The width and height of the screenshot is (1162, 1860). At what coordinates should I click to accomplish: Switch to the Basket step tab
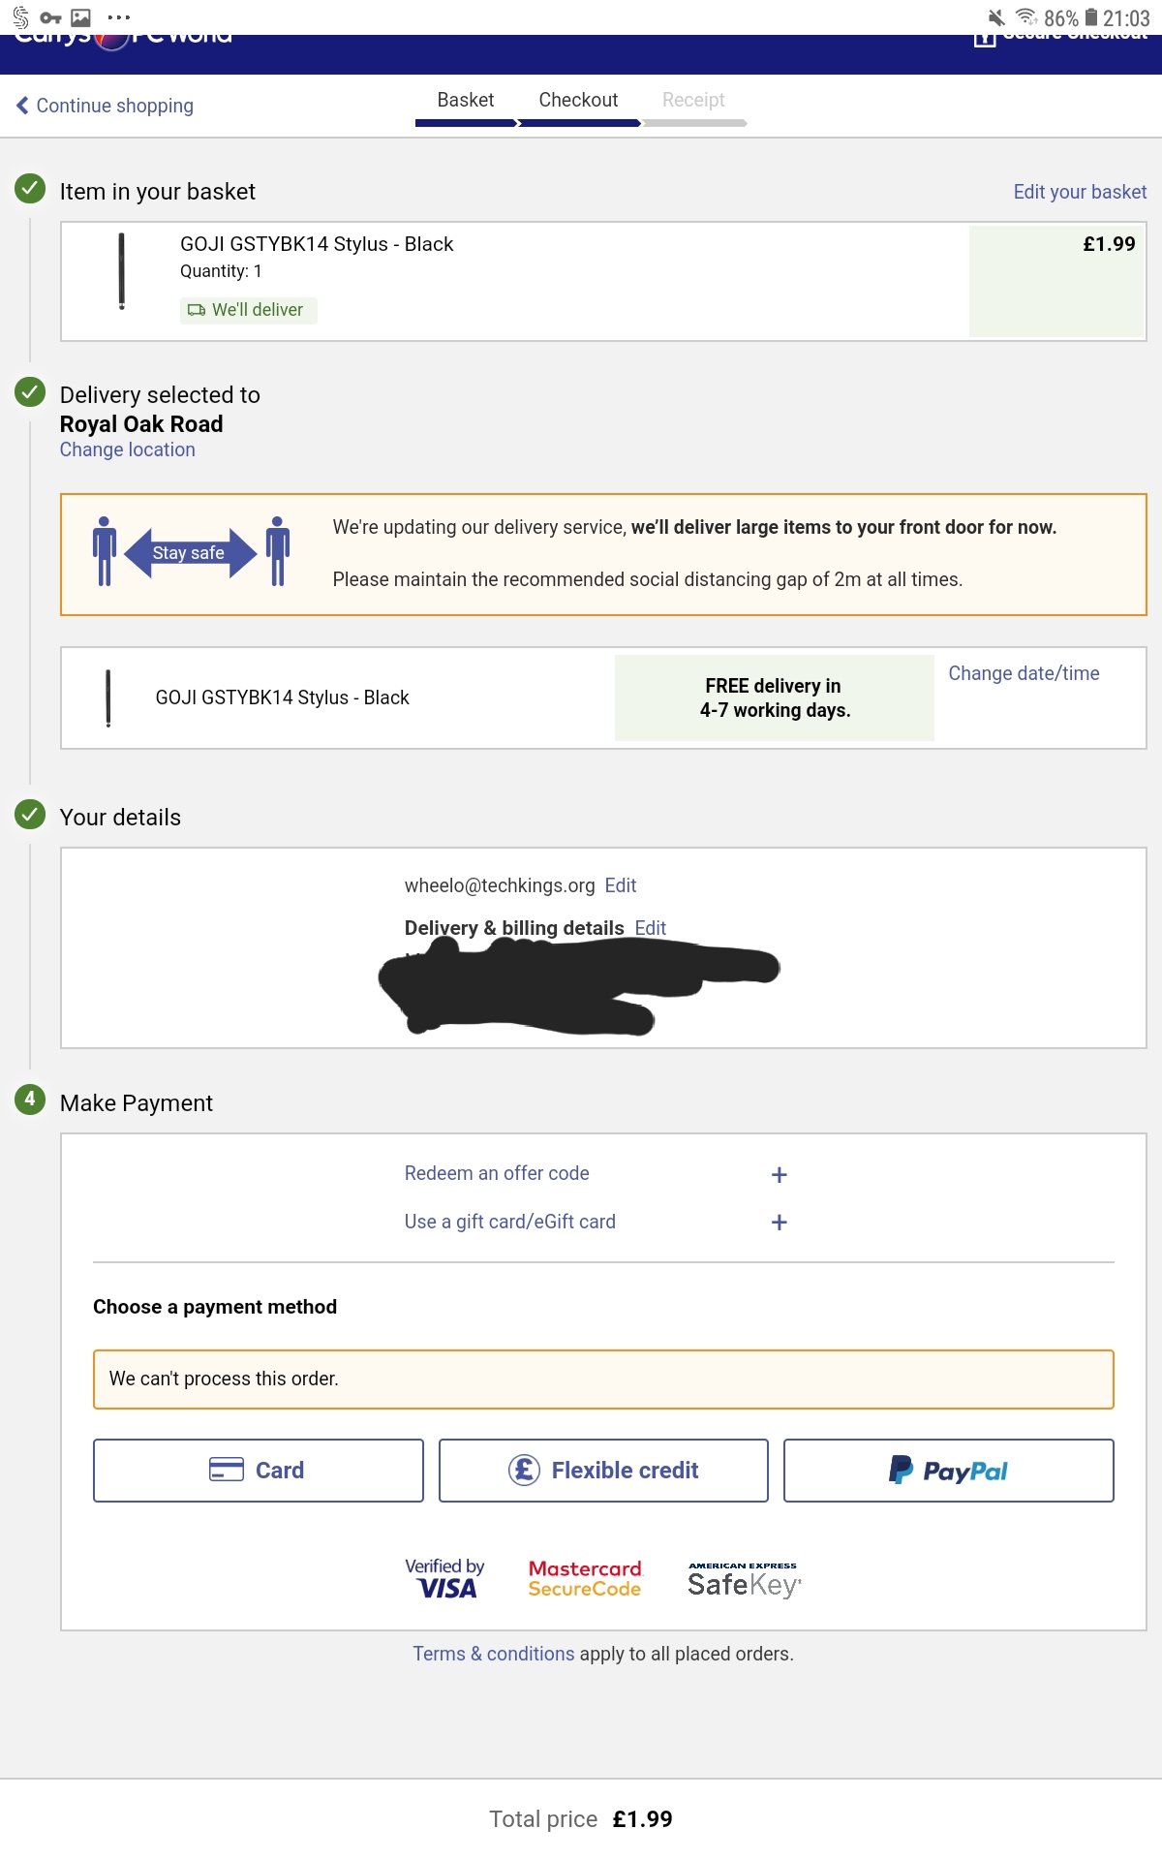(466, 100)
